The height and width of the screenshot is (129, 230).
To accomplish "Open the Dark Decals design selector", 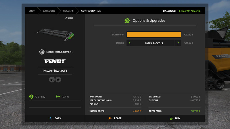I will (154, 43).
